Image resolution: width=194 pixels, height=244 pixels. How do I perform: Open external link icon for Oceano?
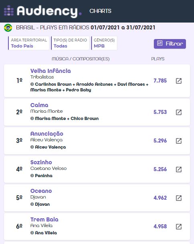pos(179,198)
